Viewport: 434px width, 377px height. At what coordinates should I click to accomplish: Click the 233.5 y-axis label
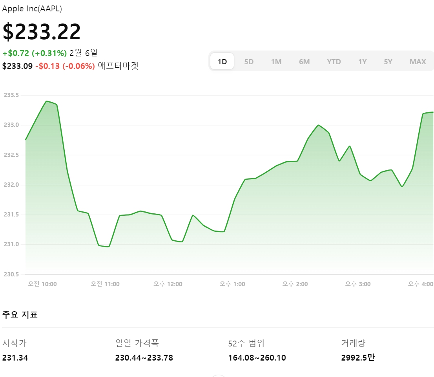[x=11, y=95]
